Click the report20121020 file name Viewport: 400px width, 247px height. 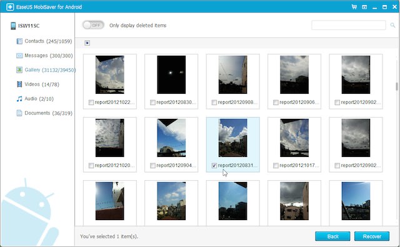[114, 166]
